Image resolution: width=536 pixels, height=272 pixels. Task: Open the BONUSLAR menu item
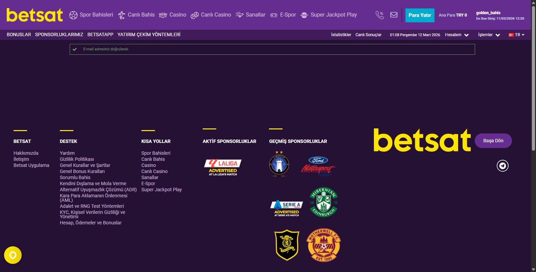(19, 34)
